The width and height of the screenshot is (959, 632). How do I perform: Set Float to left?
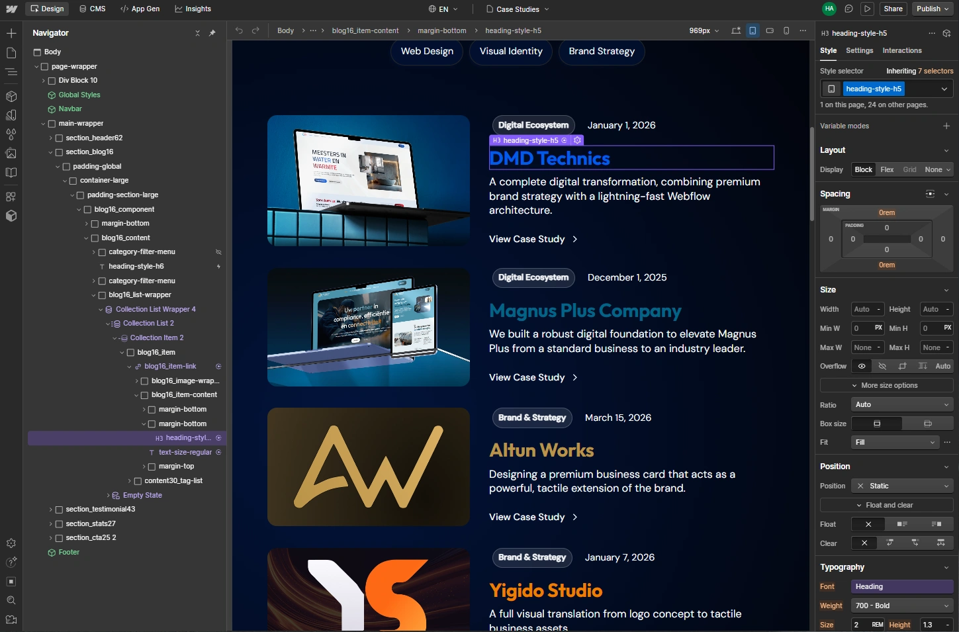click(902, 524)
